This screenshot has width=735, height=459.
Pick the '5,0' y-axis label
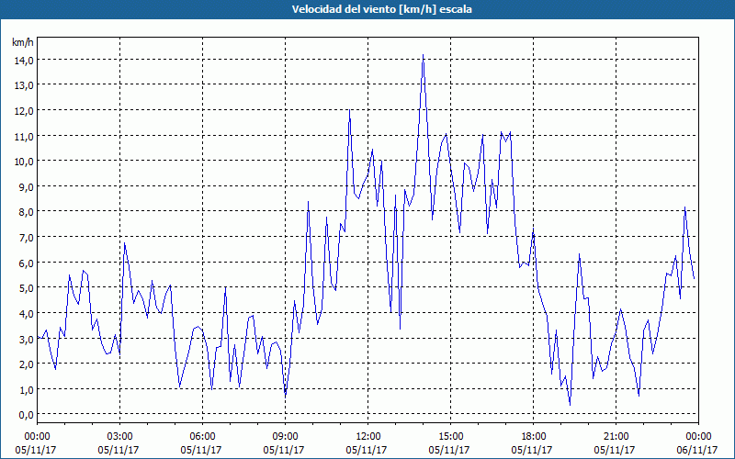point(27,287)
